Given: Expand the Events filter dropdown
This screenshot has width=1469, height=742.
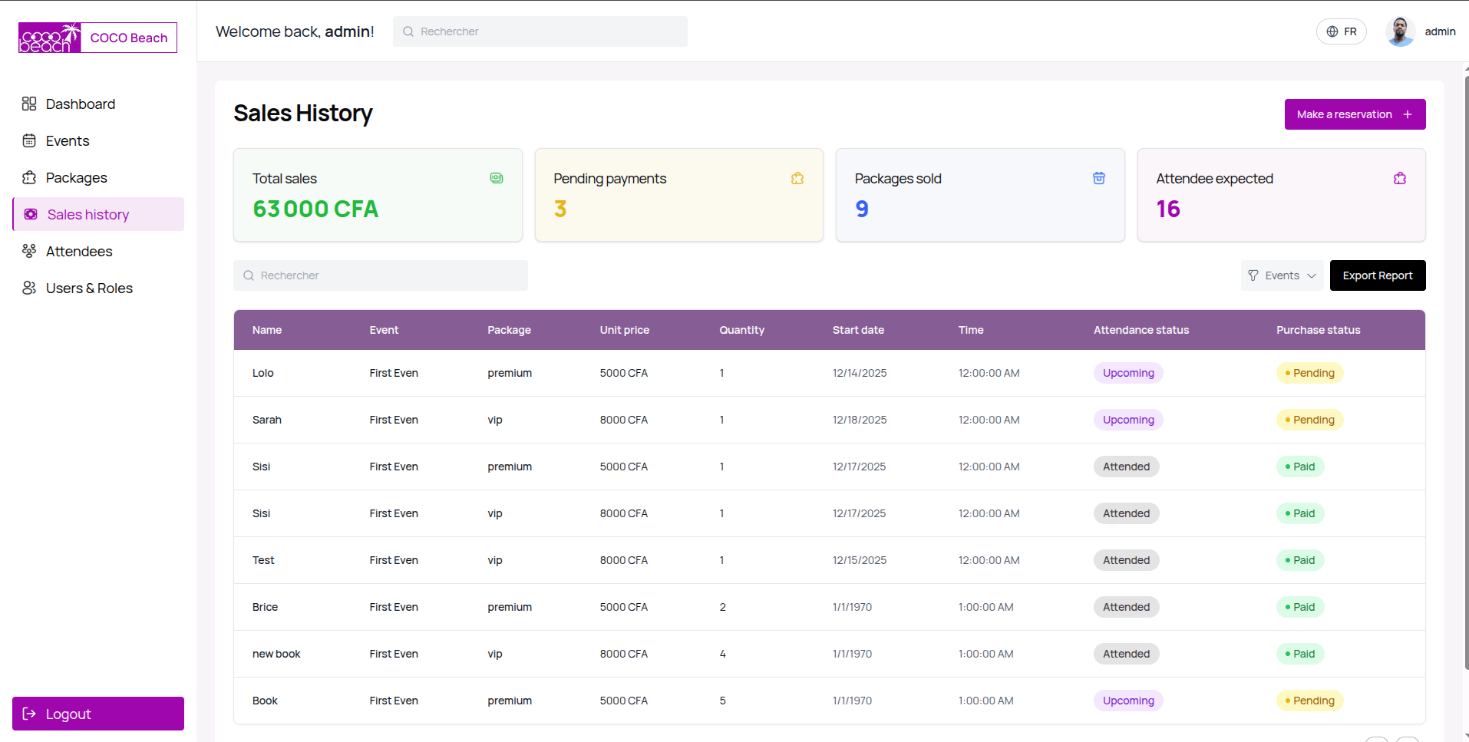Looking at the screenshot, I should tap(1282, 275).
